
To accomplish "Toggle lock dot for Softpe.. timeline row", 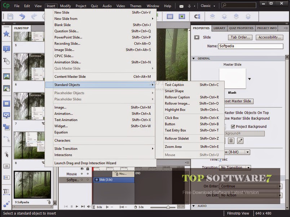I will 88,180.
